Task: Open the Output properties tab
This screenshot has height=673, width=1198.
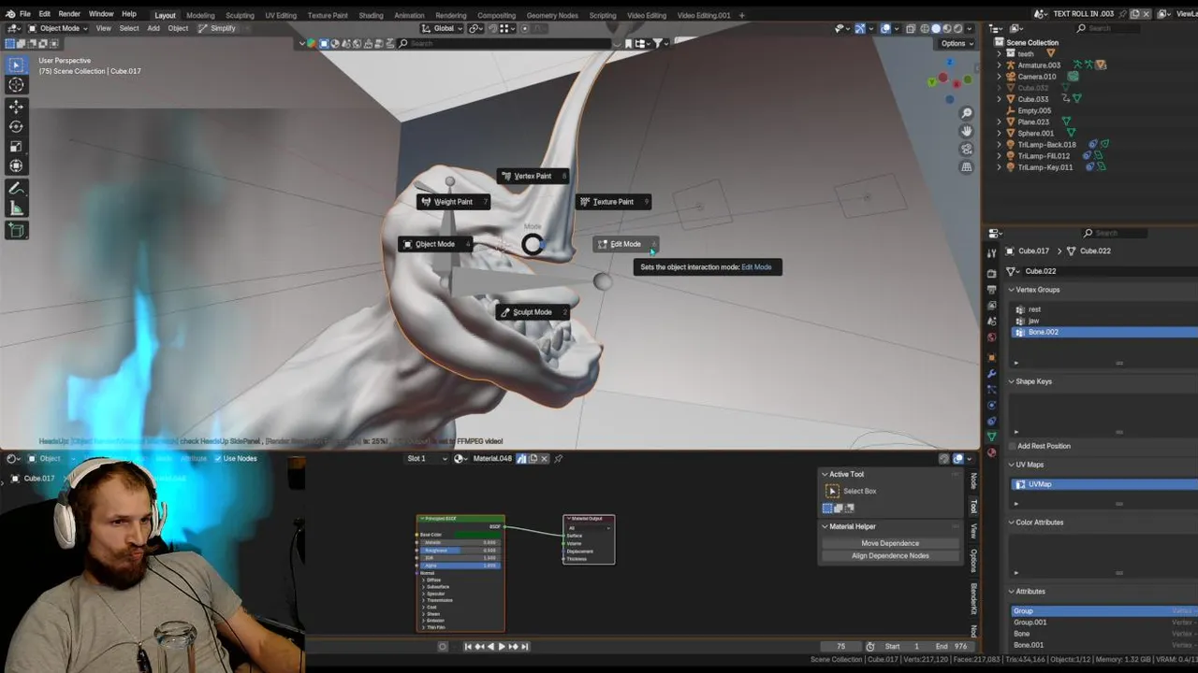Action: (x=991, y=290)
